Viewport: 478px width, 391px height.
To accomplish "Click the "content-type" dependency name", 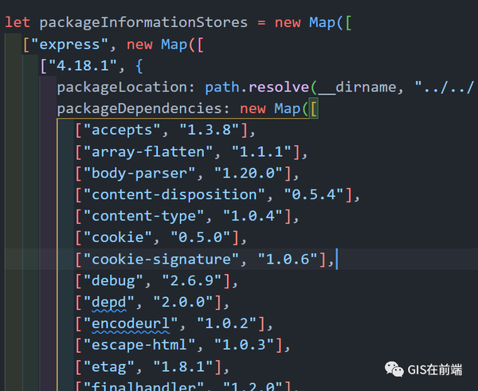I will coord(141,216).
